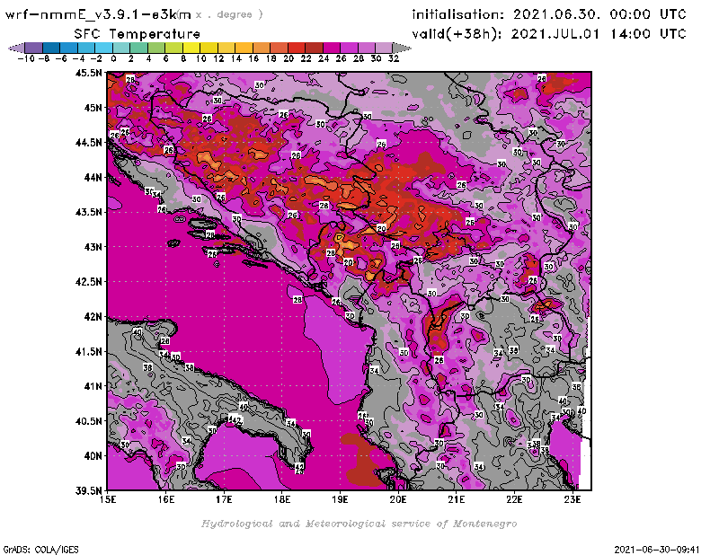Click the 20E longitude label
The height and width of the screenshot is (555, 719).
398,499
